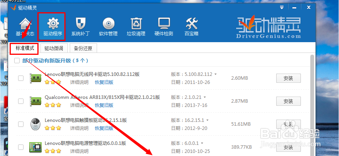Click the Lenovo wireless network card device icon
339x156 pixels.
35,78
